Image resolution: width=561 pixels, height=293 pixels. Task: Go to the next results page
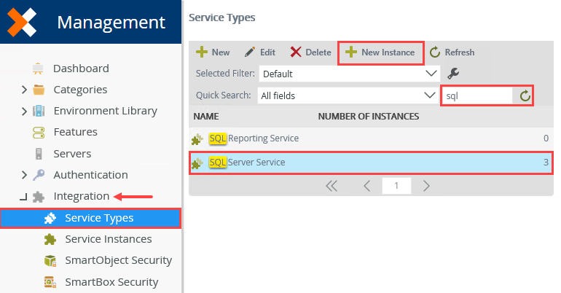click(426, 186)
